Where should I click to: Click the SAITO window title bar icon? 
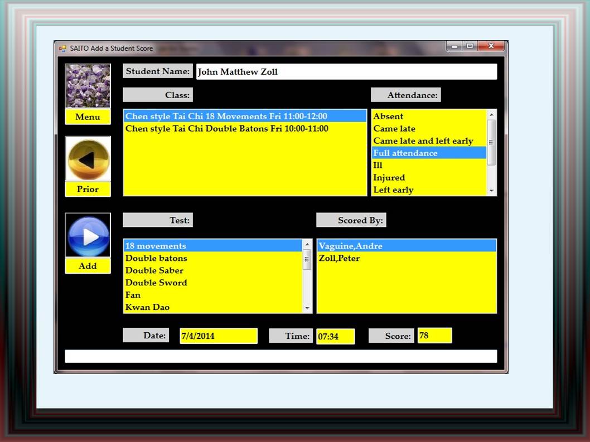coord(62,48)
